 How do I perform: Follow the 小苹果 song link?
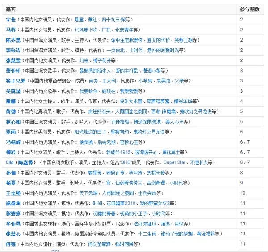click(x=145, y=81)
